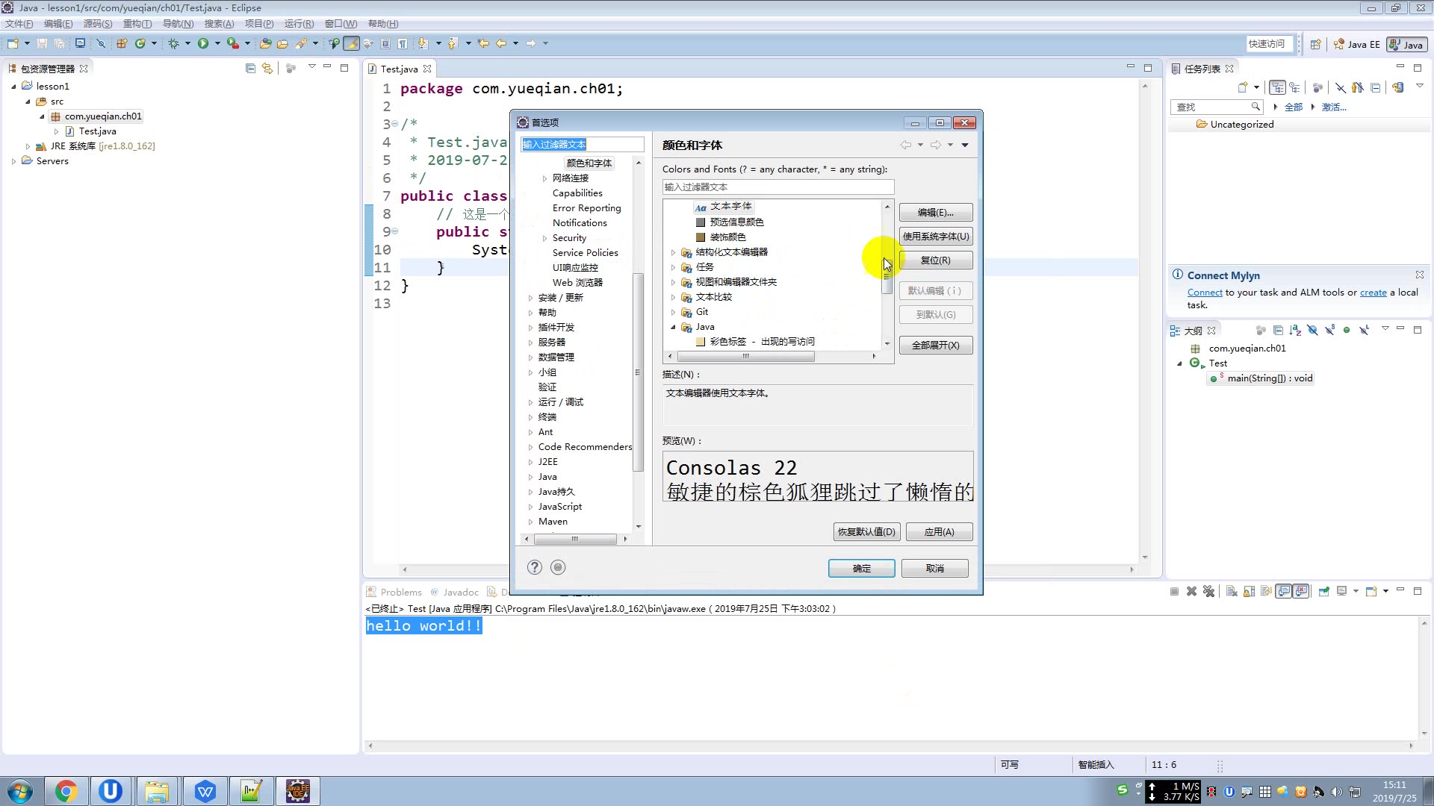This screenshot has height=806, width=1434.
Task: Open the 运行(R) menu
Action: 299,24
